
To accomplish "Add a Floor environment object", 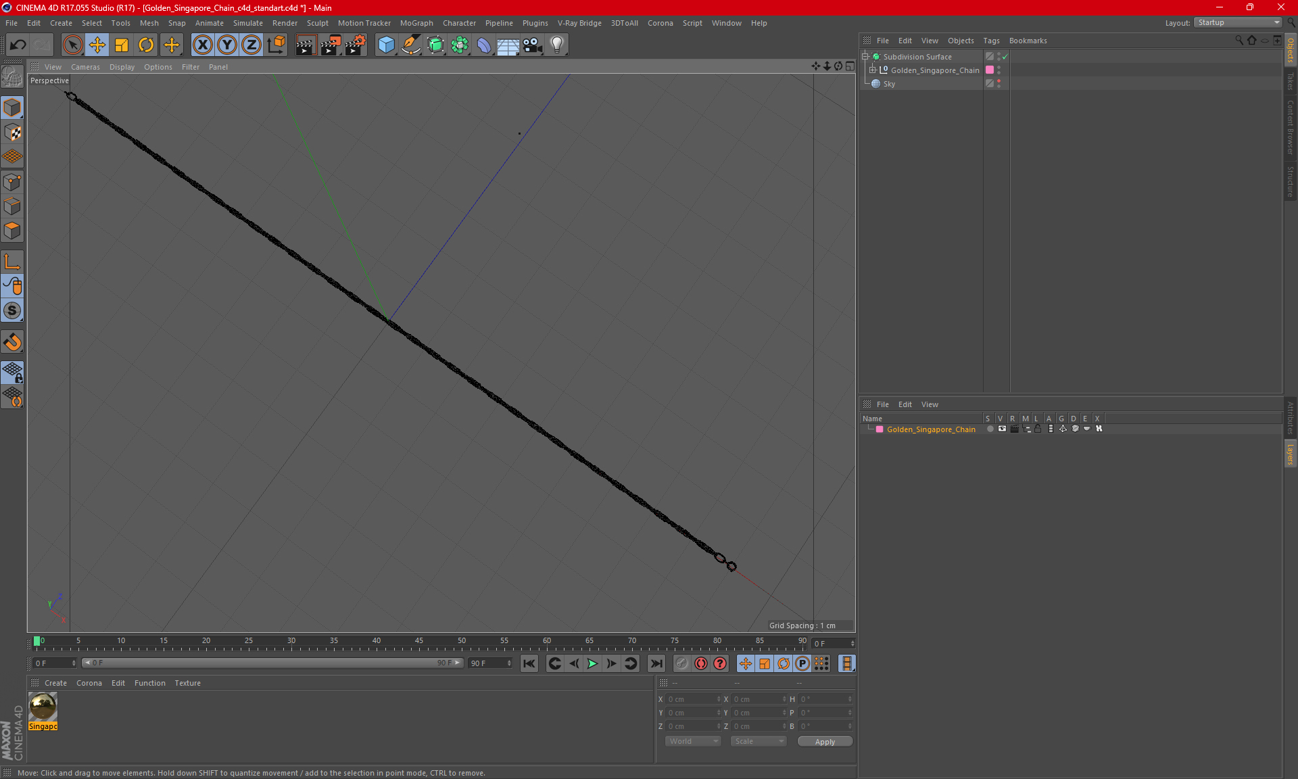I will click(508, 45).
